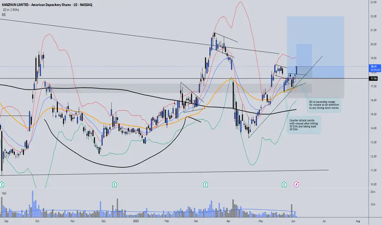Click the 20M volume axis label
This screenshot has height=225, width=382.
373,192
